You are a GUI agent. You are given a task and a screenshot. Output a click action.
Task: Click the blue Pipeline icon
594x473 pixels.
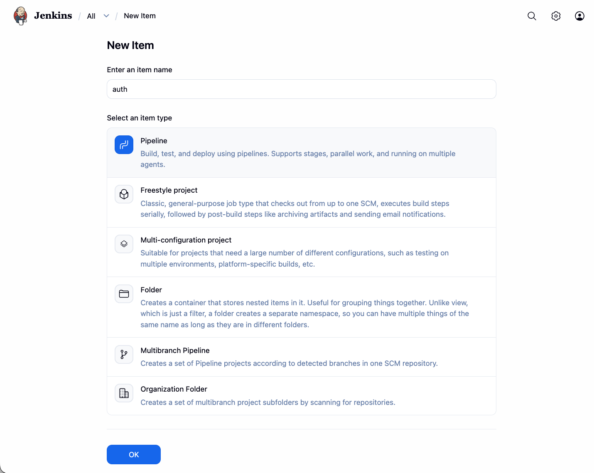(x=124, y=145)
